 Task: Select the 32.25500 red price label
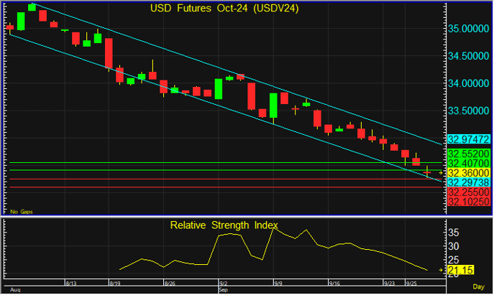(469, 193)
